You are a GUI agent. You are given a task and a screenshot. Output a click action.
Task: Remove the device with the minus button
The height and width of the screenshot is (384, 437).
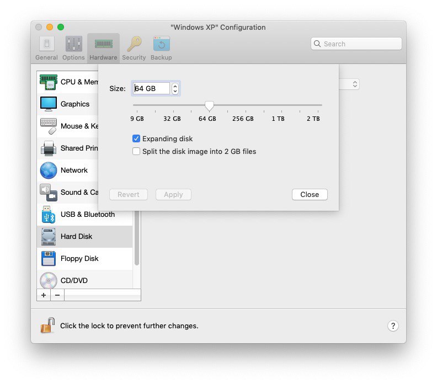pyautogui.click(x=57, y=295)
